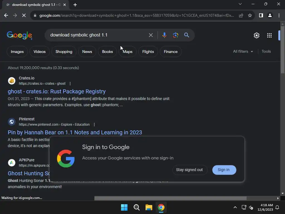Click the horizontal scrollbar thumb
Image resolution: width=285 pixels, height=214 pixels.
pyautogui.click(x=170, y=198)
